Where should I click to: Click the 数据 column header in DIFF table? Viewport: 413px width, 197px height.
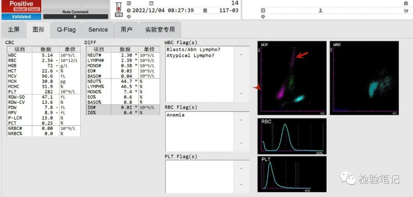click(x=125, y=50)
